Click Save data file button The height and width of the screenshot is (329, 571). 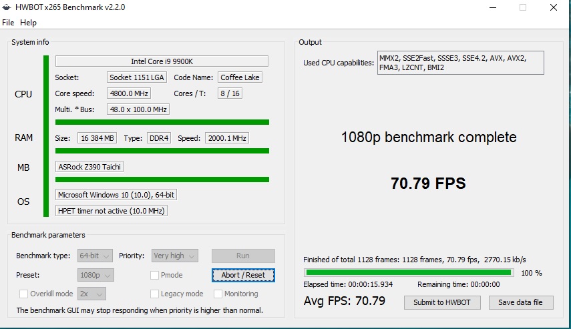tap(521, 302)
